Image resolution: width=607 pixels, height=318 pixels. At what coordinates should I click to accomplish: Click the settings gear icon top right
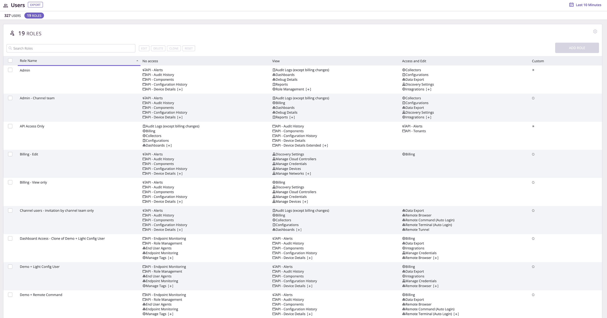pyautogui.click(x=595, y=31)
